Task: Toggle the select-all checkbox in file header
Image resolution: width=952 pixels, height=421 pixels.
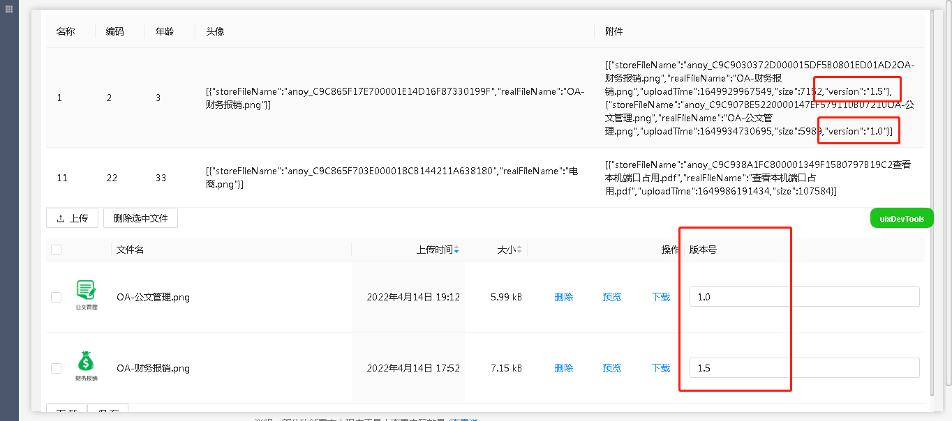Action: point(57,250)
